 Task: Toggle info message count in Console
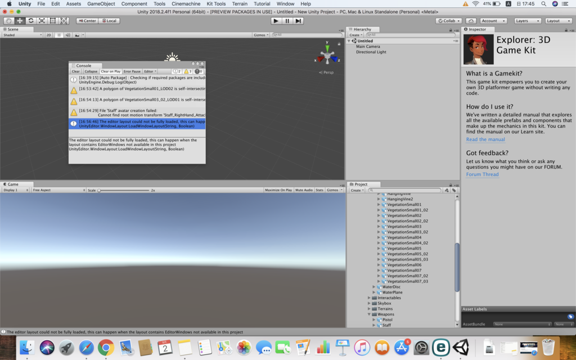coord(177,71)
